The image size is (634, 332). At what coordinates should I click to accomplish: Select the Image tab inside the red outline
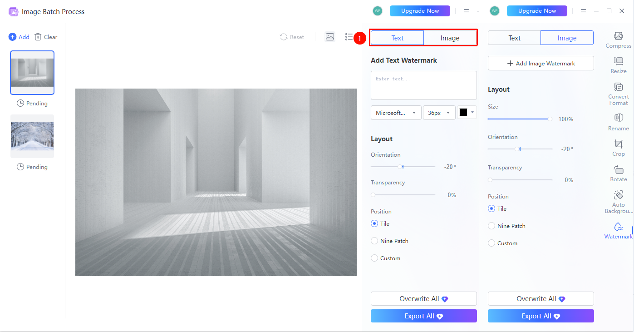[x=450, y=38]
